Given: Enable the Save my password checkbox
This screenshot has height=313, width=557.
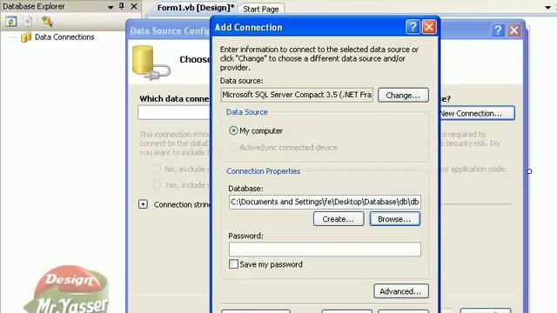Looking at the screenshot, I should 233,264.
